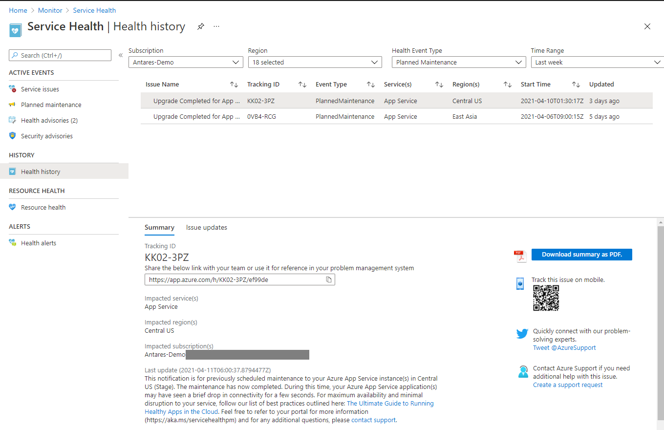This screenshot has width=664, height=430.
Task: Open the Time Range dropdown showing Last week
Action: point(597,62)
